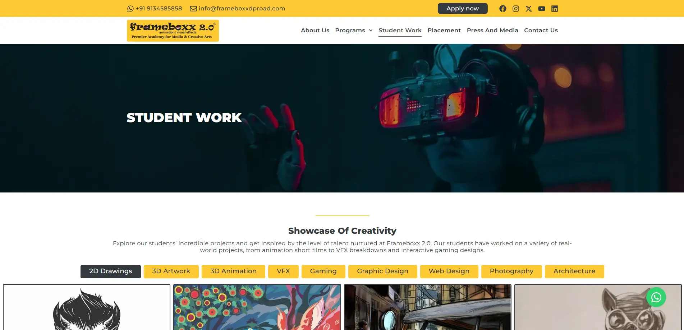Open the About Us page
This screenshot has width=684, height=330.
coord(315,31)
